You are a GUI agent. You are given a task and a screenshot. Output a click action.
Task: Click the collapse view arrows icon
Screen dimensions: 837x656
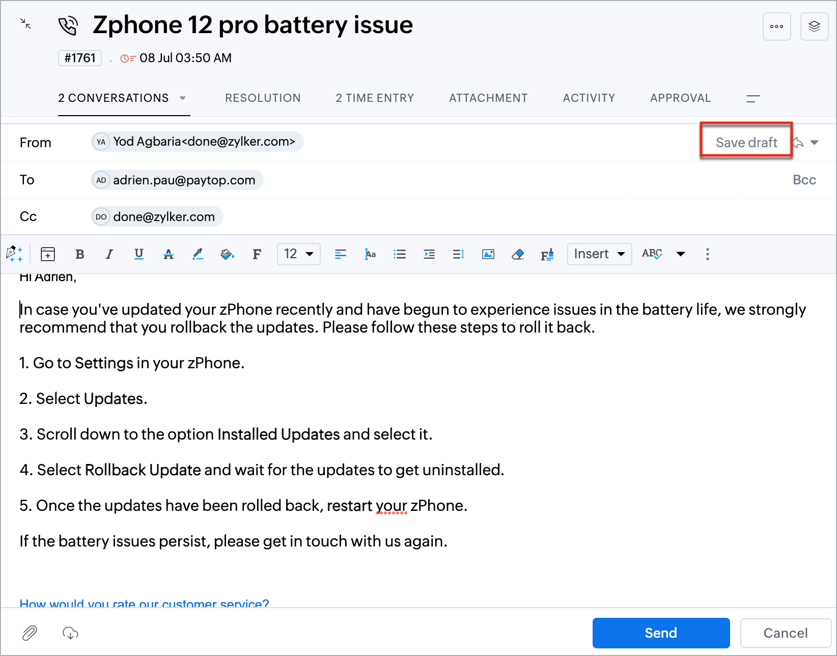tap(25, 23)
